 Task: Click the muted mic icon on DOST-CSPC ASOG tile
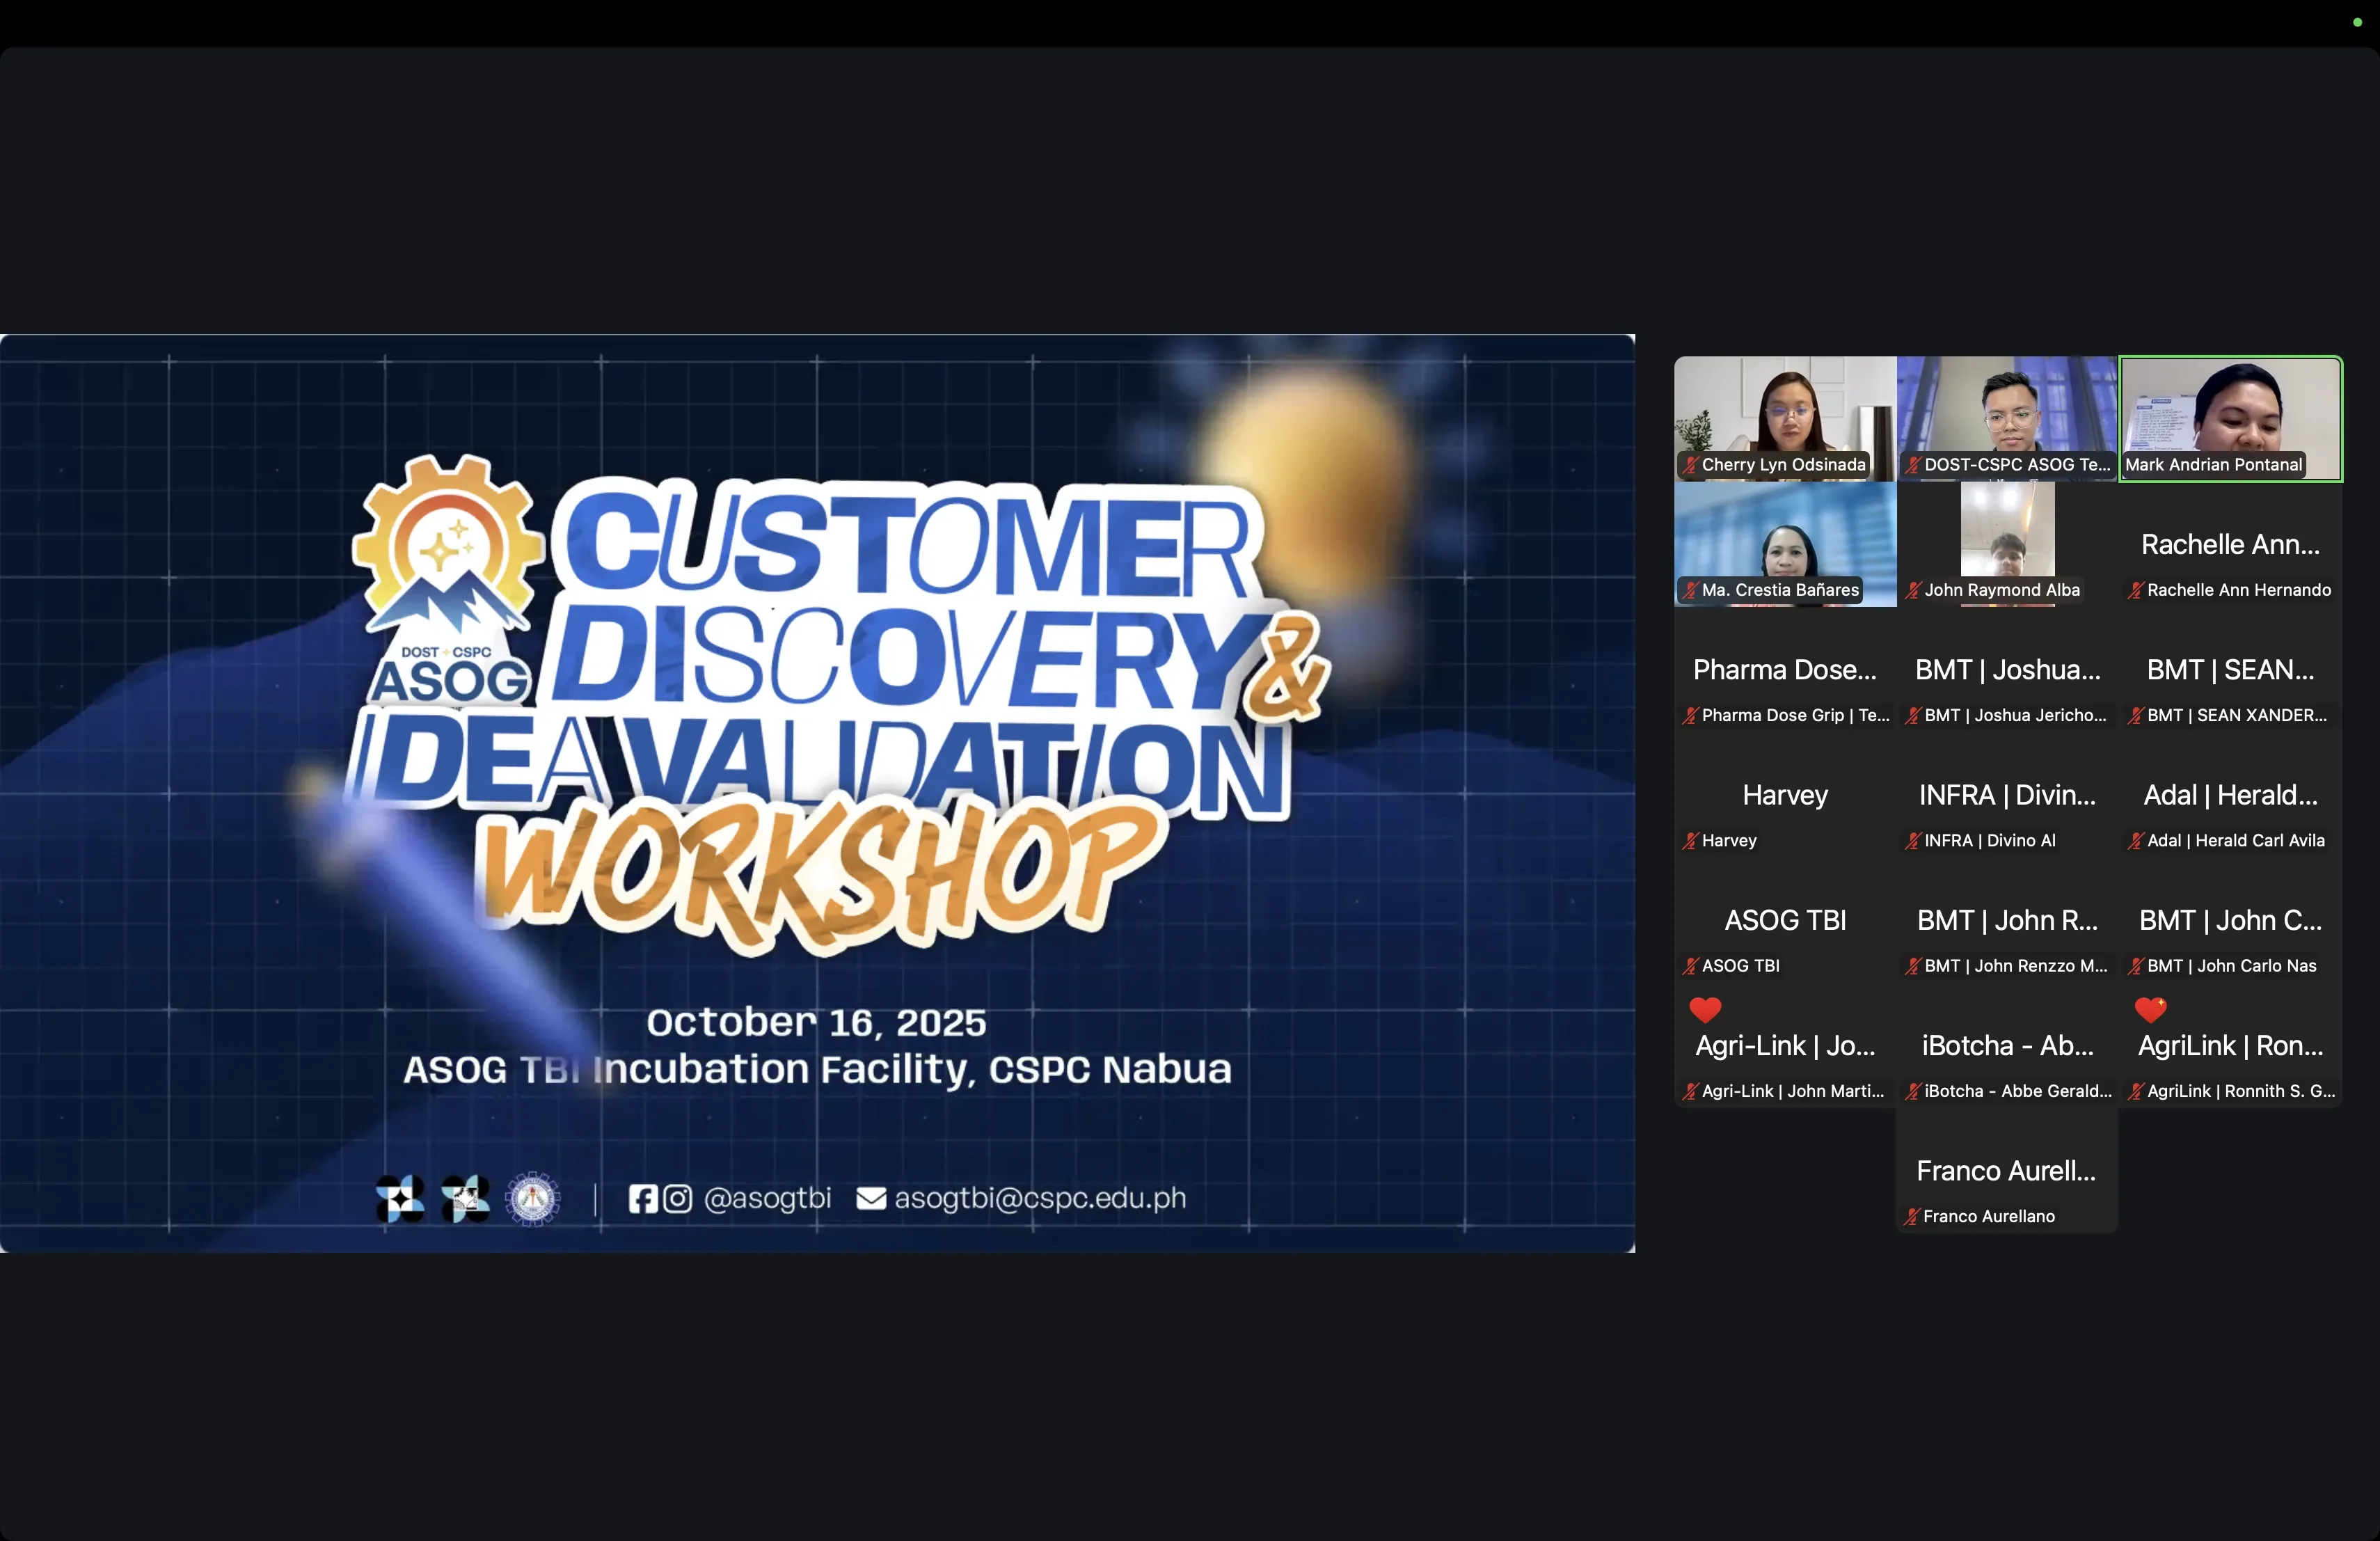click(1913, 465)
